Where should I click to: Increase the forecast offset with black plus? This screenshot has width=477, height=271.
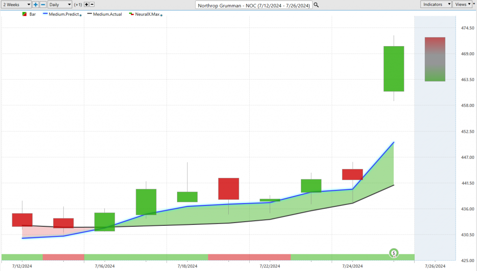coord(86,4)
